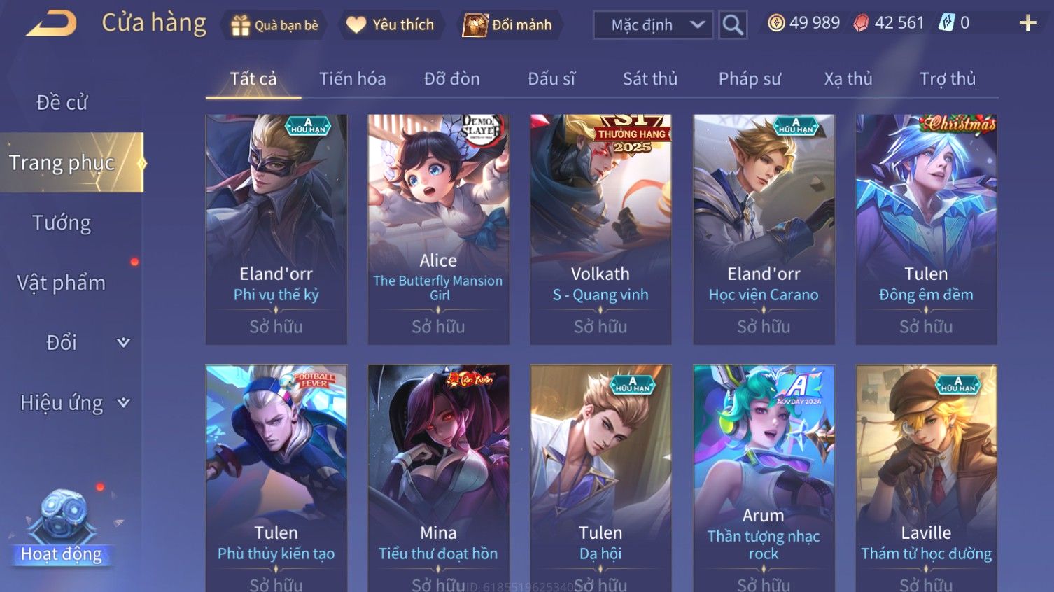The width and height of the screenshot is (1054, 592).
Task: Switch to the Sát thủ tab
Action: click(x=650, y=79)
